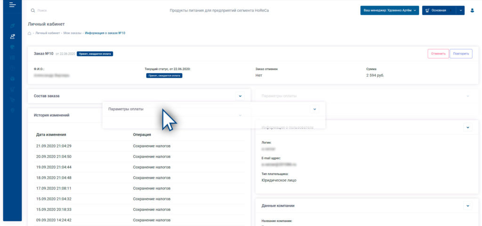482x226 pixels.
Task: Click the Заказ №10 heading
Action: pyautogui.click(x=44, y=54)
